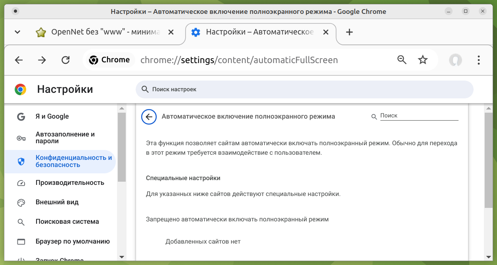Click the shield icon in sidebar
497x265 pixels.
pyautogui.click(x=21, y=161)
